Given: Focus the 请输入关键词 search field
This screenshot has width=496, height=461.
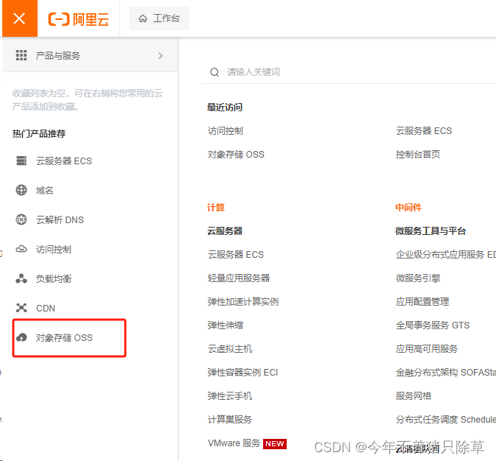Looking at the screenshot, I should click(348, 72).
